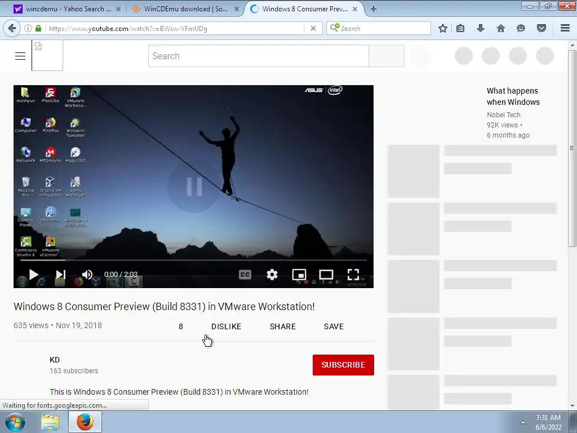This screenshot has width=577, height=433.
Task: Play the video with the play button
Action: pos(33,275)
